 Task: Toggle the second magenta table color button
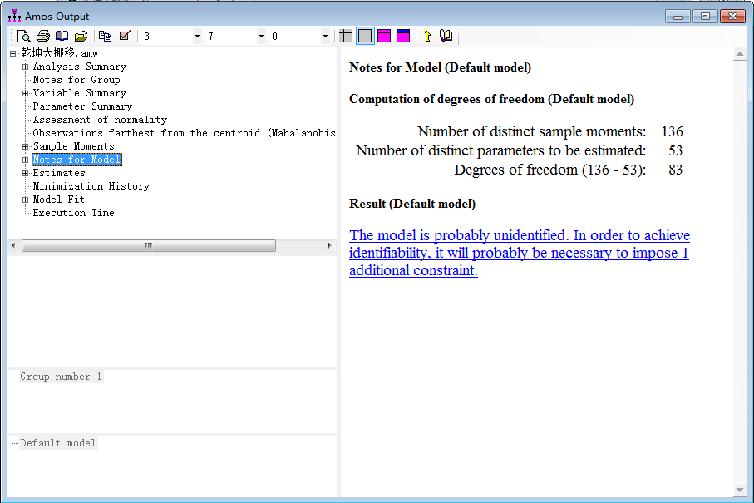[x=403, y=36]
